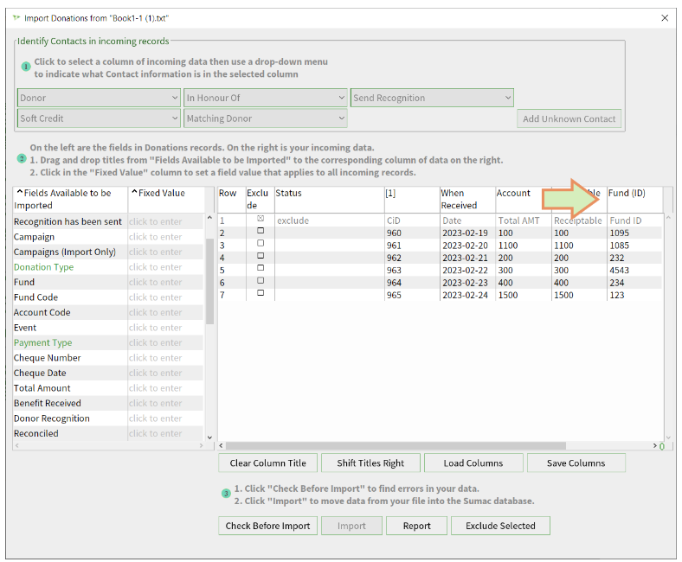Set fixed value for Campaign
The height and width of the screenshot is (562, 682).
pos(165,237)
